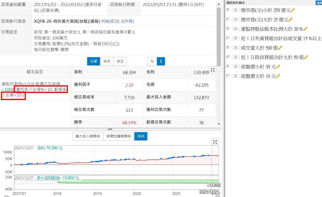This screenshot has width=322, height=197.
Task: Expand script box for 董監持股佔股本比例 condition
Action: tap(235, 29)
